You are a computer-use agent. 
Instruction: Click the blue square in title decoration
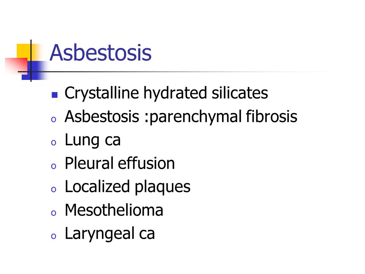click(33, 70)
